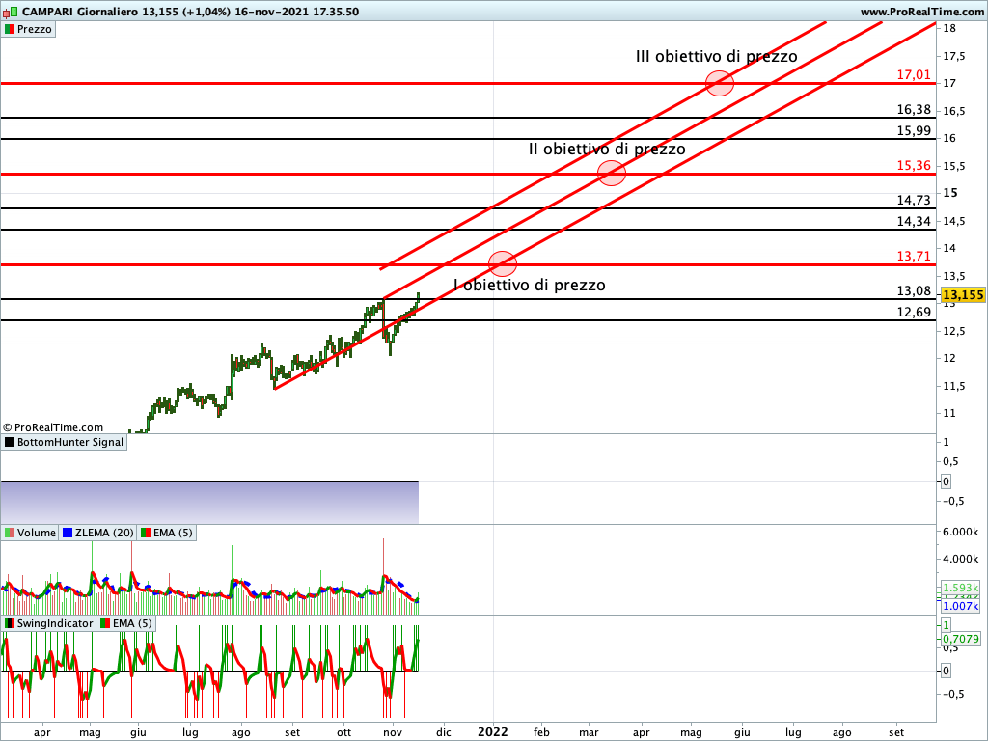Select the circle marker on the 15,36 line
Image resolution: width=988 pixels, height=741 pixels.
point(612,173)
